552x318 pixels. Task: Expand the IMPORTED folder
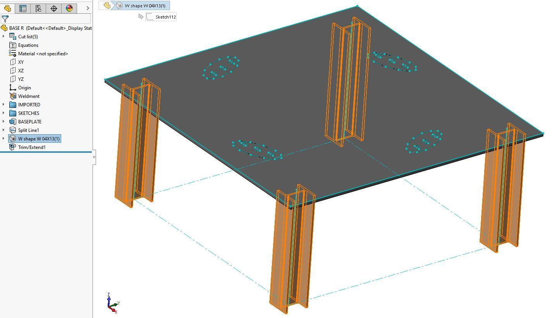[3, 104]
